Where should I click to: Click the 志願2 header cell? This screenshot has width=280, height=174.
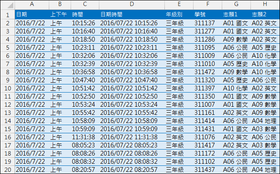pos(265,15)
